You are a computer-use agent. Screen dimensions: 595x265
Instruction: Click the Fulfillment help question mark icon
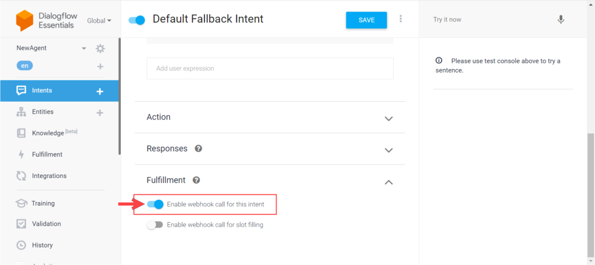(196, 180)
